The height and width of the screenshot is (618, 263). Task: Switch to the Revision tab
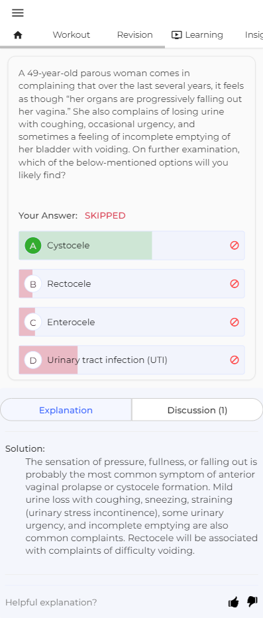tap(135, 34)
